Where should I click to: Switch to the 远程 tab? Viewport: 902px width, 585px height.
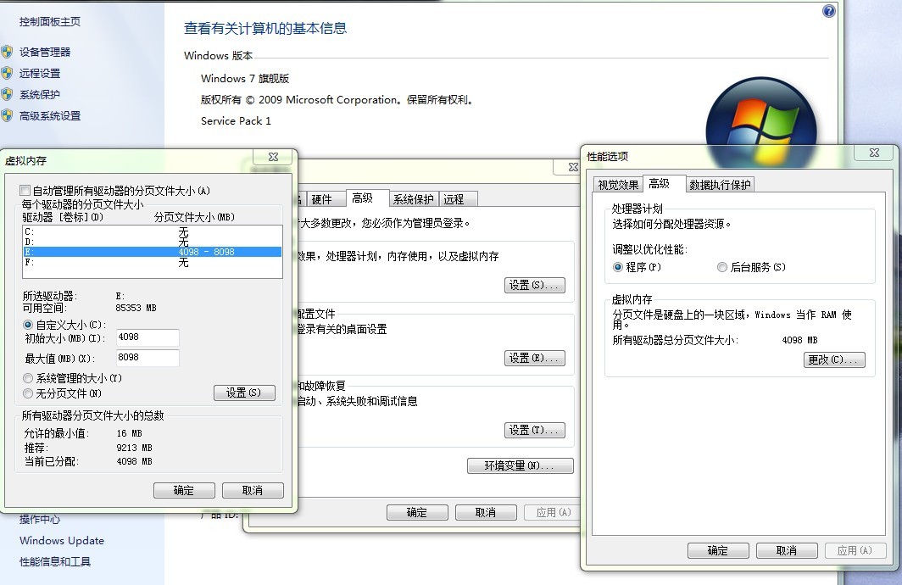tap(456, 198)
